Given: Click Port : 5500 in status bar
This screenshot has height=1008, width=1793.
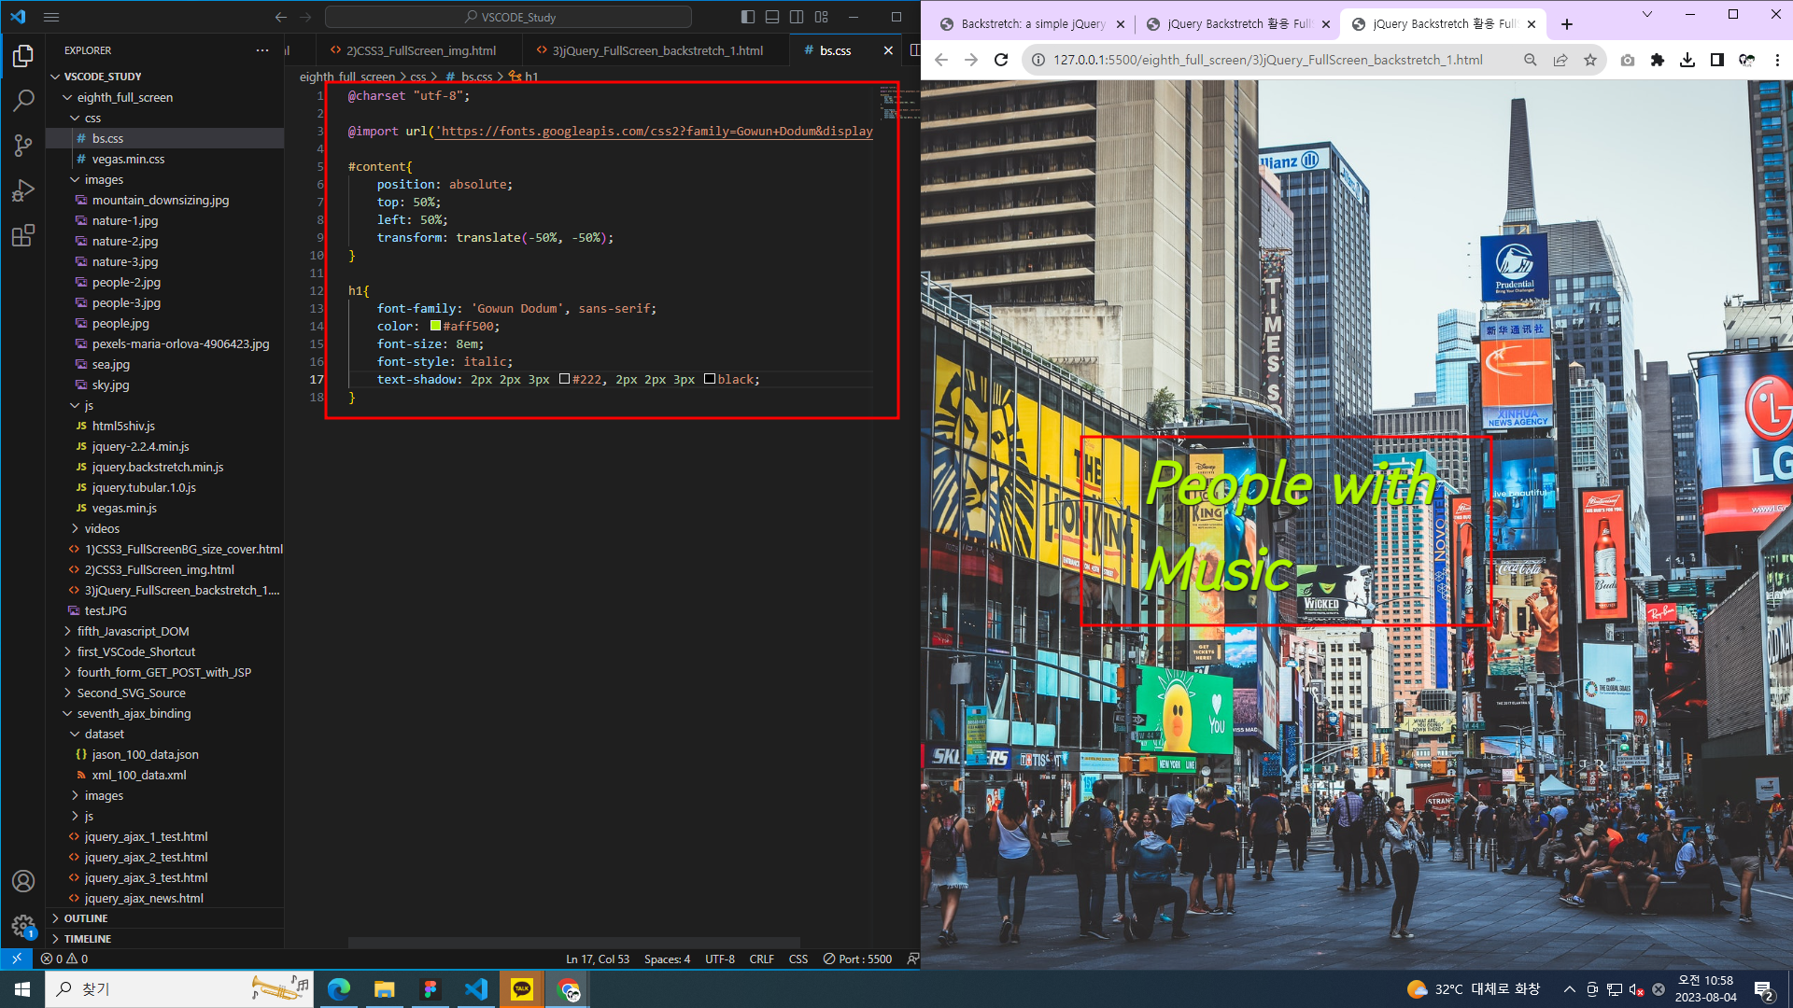Looking at the screenshot, I should [857, 959].
